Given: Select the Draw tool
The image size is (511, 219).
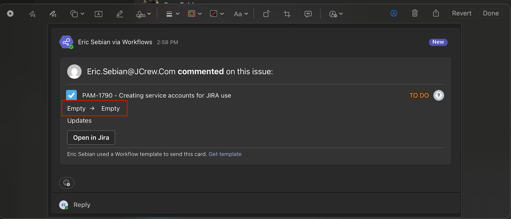Looking at the screenshot, I should pyautogui.click(x=53, y=14).
